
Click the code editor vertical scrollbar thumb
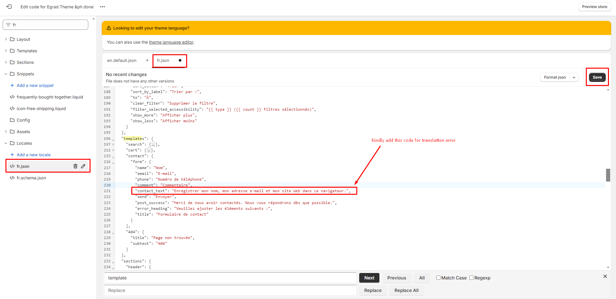[608, 175]
